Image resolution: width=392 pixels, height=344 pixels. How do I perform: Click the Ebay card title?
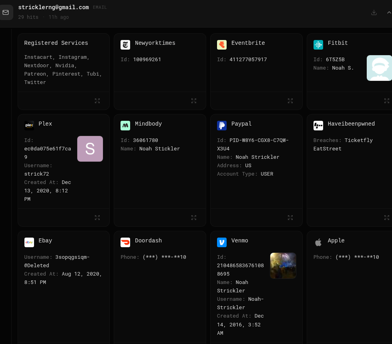tap(45, 240)
